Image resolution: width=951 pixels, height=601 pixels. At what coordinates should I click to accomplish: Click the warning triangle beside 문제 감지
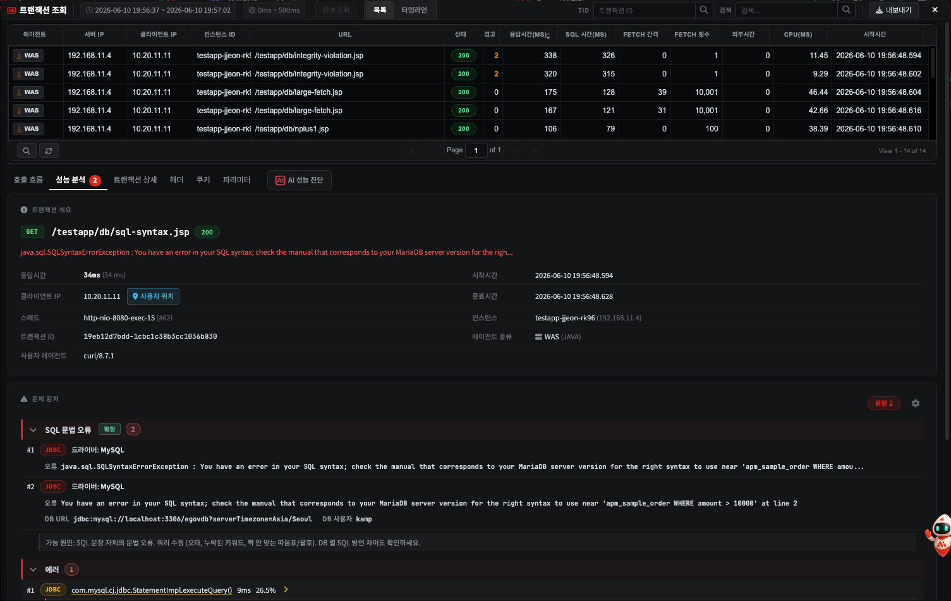click(24, 399)
